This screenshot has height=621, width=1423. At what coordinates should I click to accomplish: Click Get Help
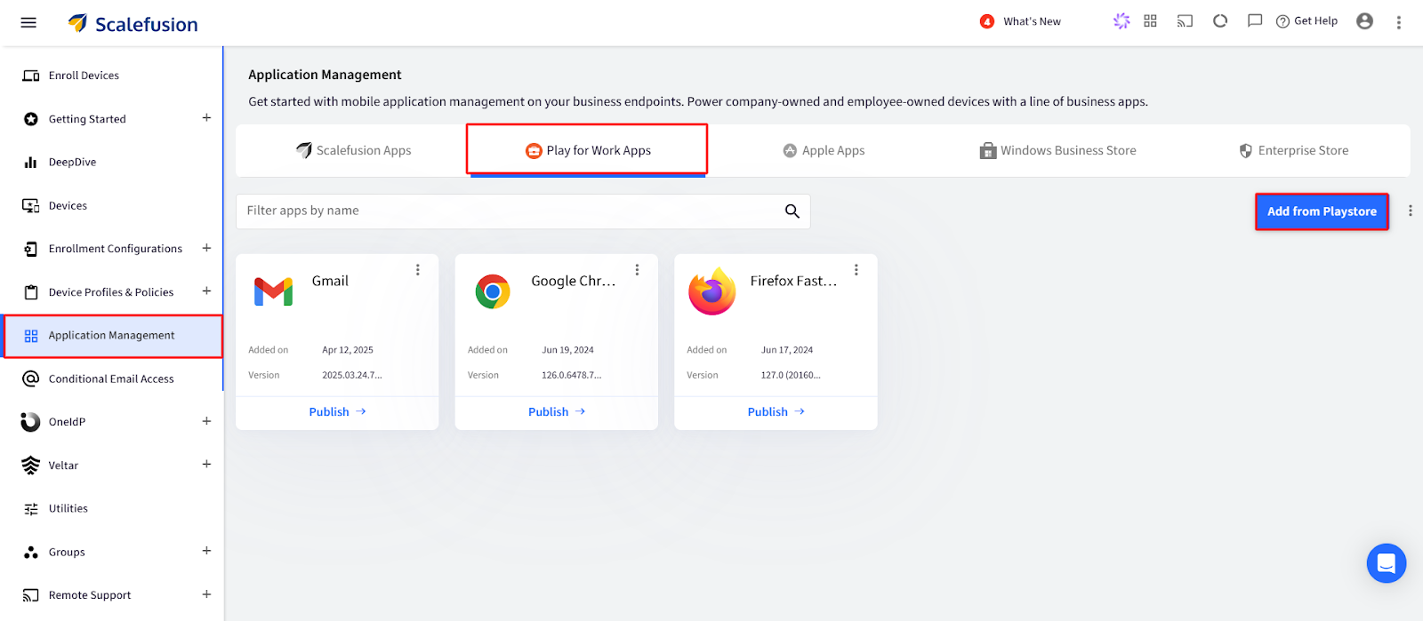(1306, 21)
